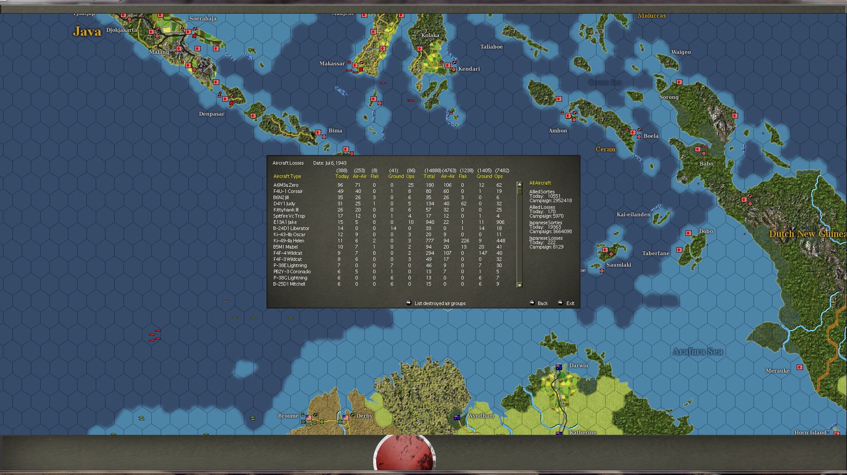Viewport: 847px width, 475px height.
Task: Click the Dutch New Guinea map label
Action: pos(807,234)
